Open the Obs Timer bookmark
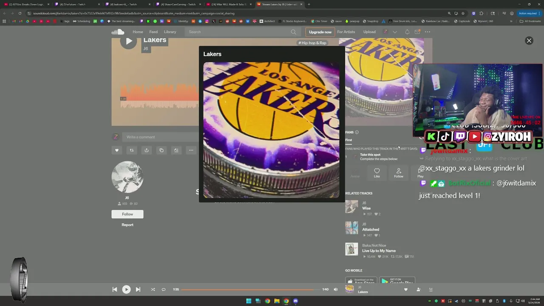The width and height of the screenshot is (544, 306). pyautogui.click(x=319, y=21)
